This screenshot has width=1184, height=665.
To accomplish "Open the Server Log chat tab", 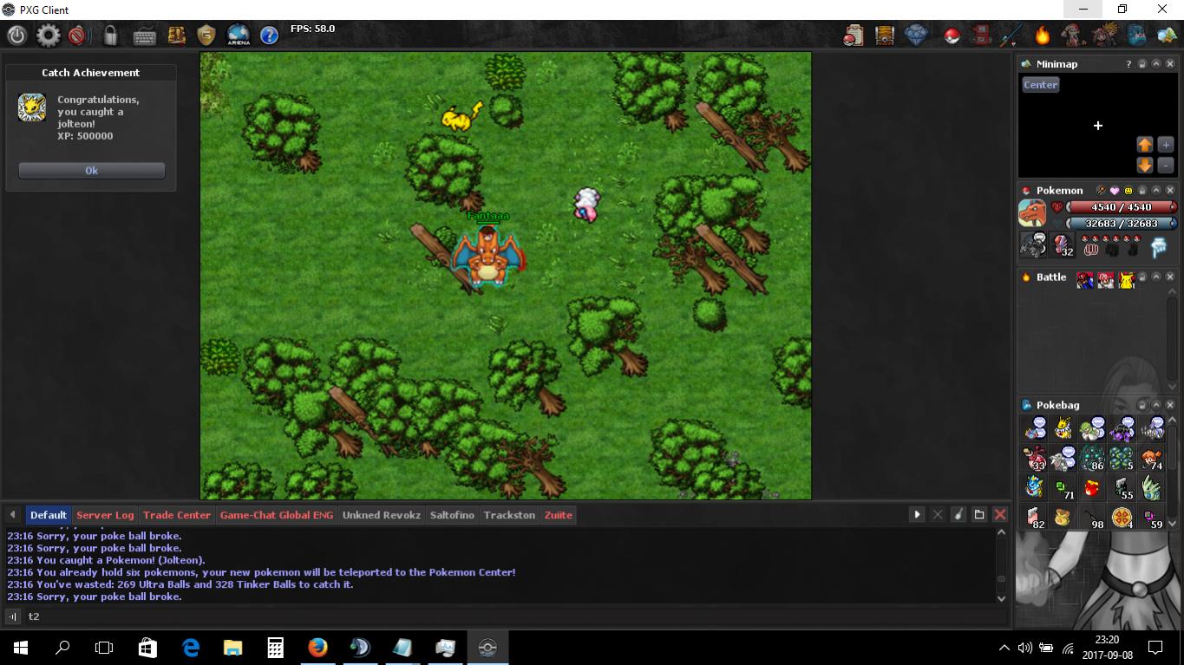I will pos(105,515).
